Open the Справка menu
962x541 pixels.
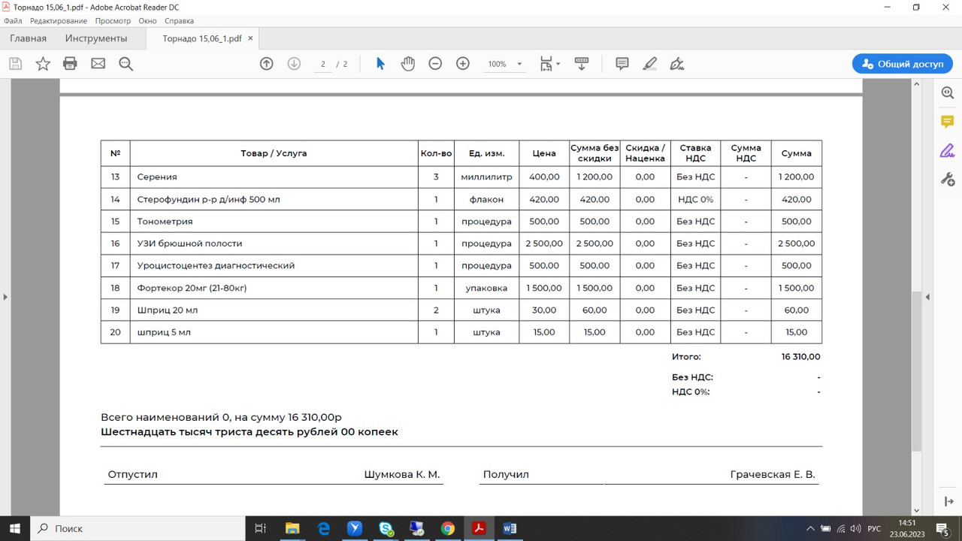[179, 21]
